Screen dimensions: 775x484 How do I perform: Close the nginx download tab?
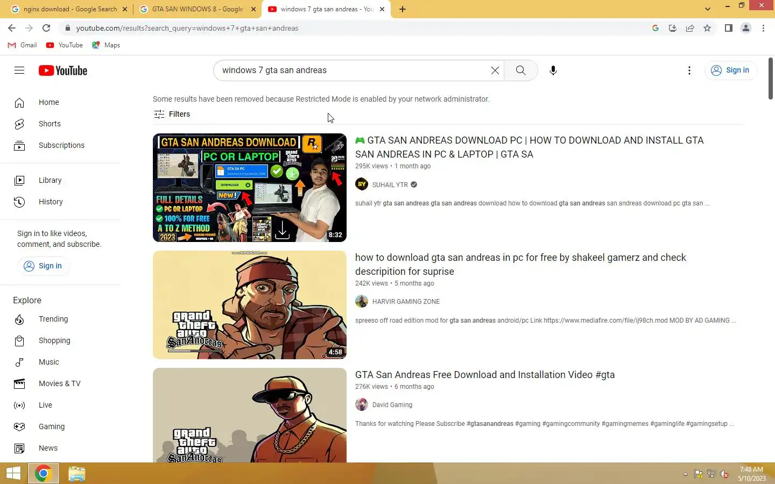coord(125,9)
